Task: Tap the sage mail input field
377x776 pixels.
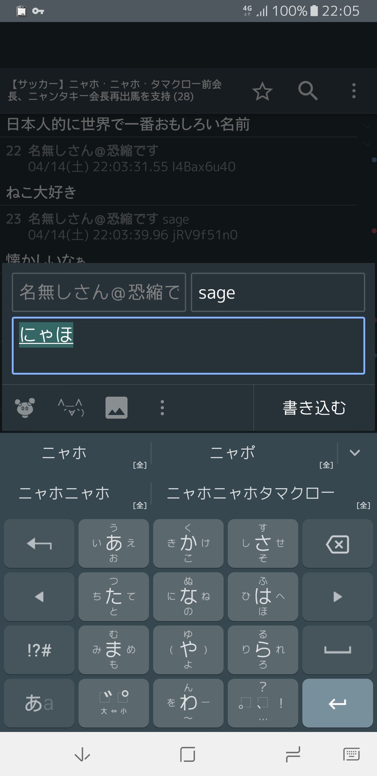Action: point(278,292)
